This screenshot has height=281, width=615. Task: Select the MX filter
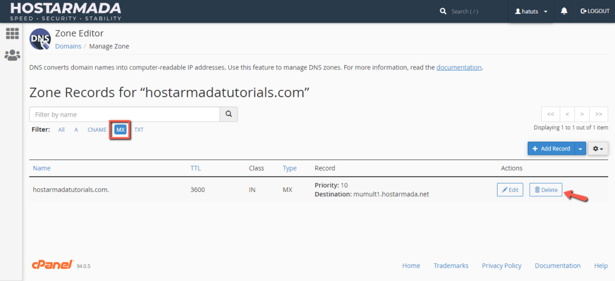(121, 130)
